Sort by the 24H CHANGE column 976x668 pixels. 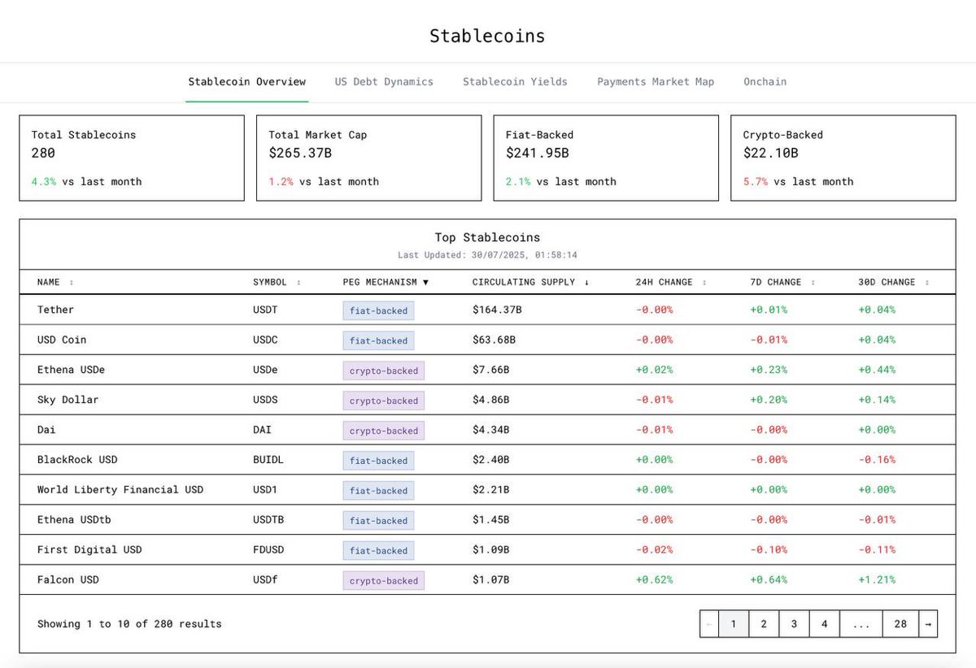(x=671, y=282)
